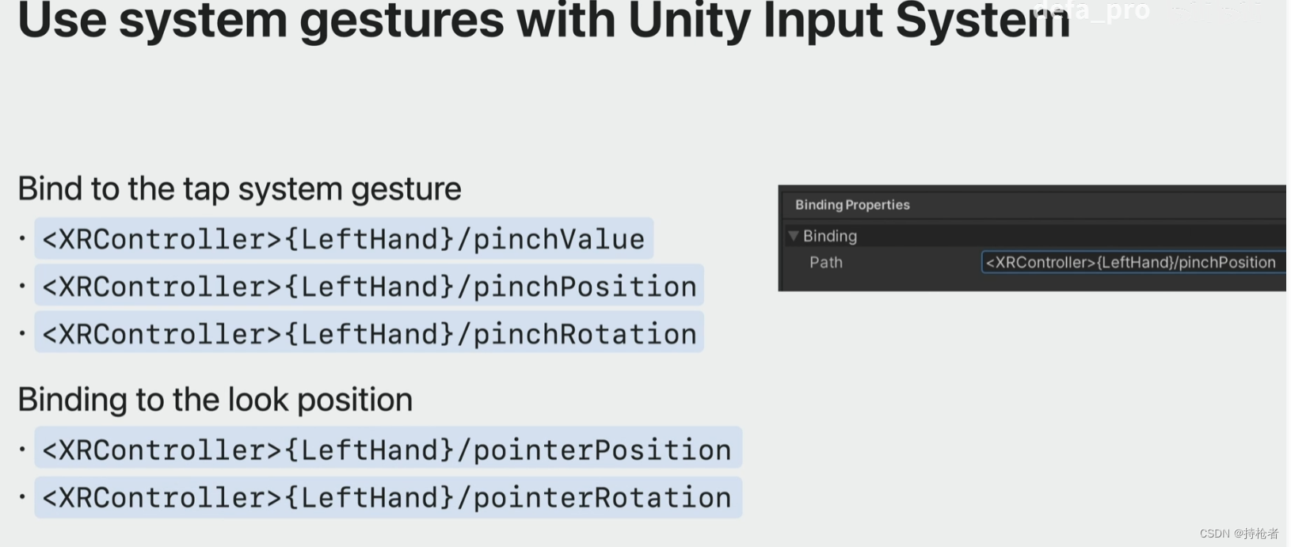This screenshot has width=1291, height=547.
Task: Collapse the Binding disclosure triangle
Action: coord(793,236)
